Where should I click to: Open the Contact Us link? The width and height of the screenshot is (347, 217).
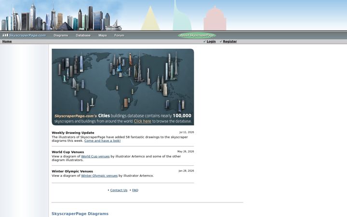point(119,190)
